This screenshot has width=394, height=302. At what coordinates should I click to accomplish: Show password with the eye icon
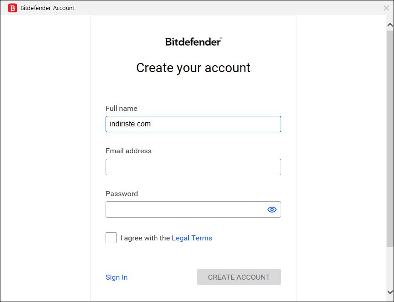[x=272, y=209]
